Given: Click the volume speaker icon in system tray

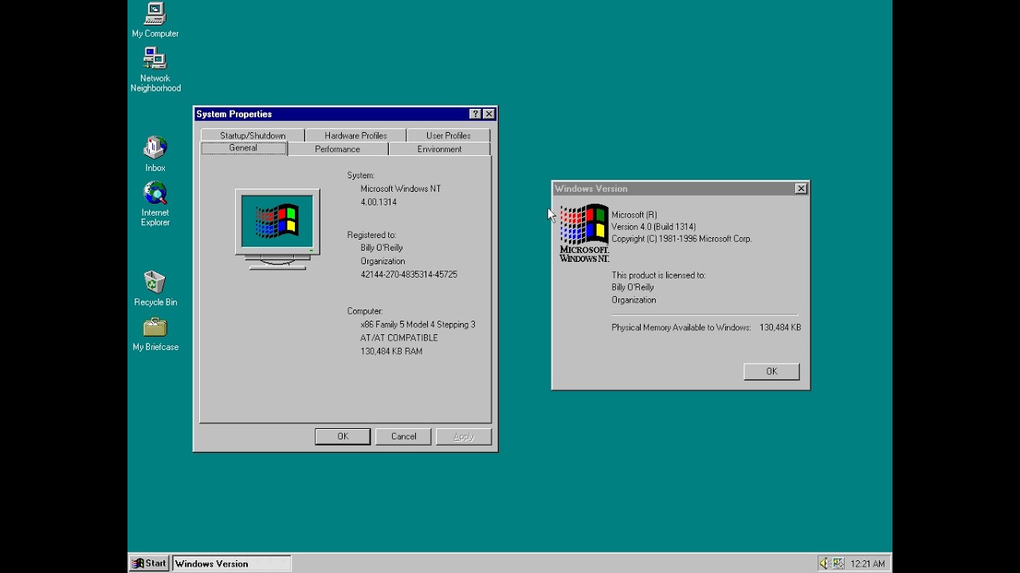Looking at the screenshot, I should click(x=824, y=563).
